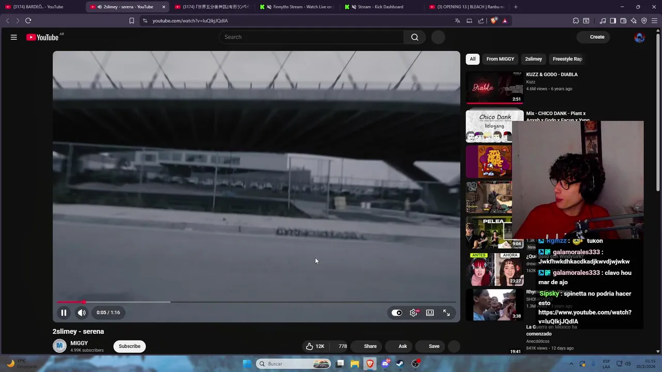The image size is (662, 372).
Task: Select the Freestyle Rap filter chip
Action: point(567,59)
